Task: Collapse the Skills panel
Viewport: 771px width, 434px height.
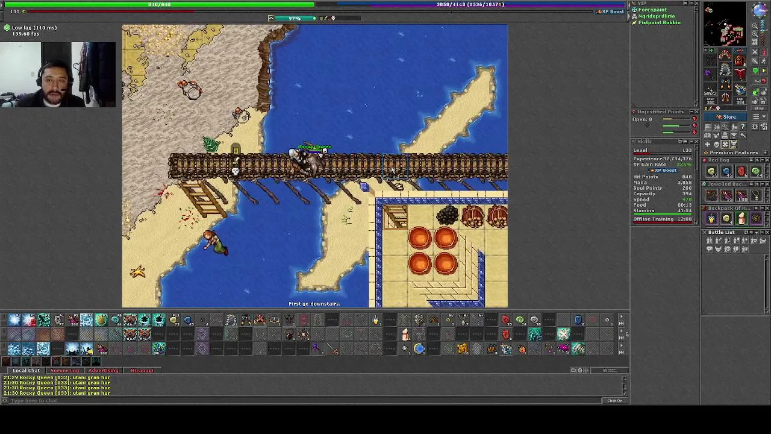Action: pos(691,142)
